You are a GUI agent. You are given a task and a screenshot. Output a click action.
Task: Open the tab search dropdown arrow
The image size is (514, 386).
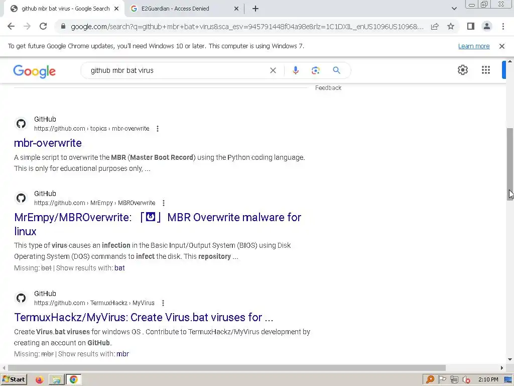(x=454, y=9)
